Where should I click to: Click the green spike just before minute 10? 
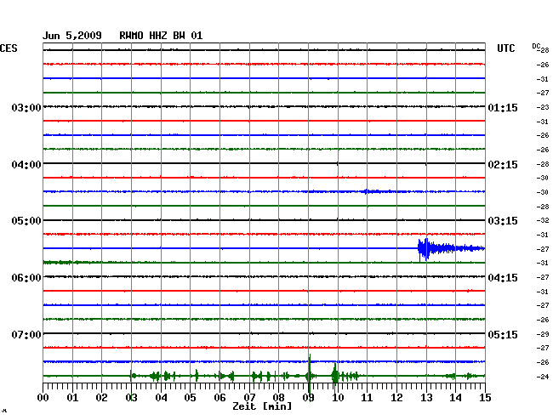(334, 376)
